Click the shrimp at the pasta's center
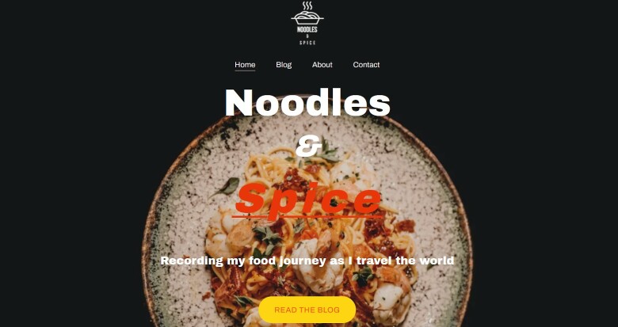This screenshot has width=618, height=327. click(317, 262)
